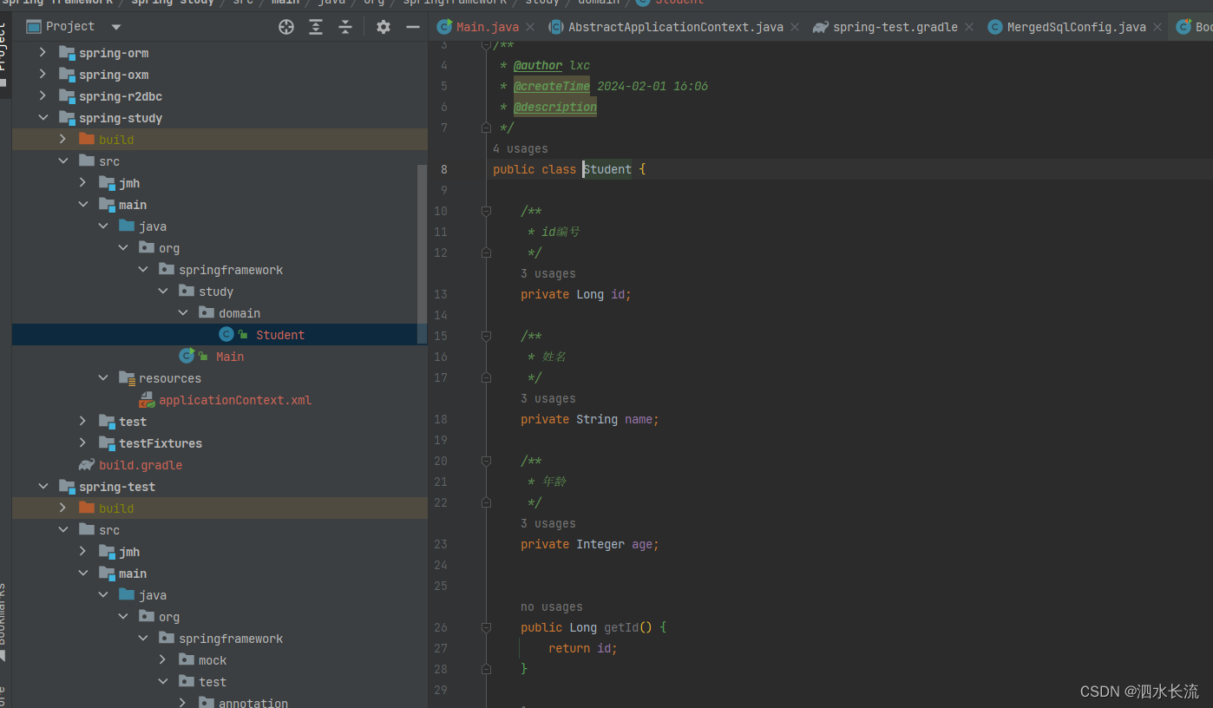Image resolution: width=1213 pixels, height=708 pixels.
Task: Click the applicationContext.xml Spring config icon
Action: tap(148, 400)
